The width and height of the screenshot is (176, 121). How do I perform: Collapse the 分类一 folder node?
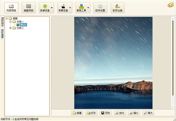point(11,22)
